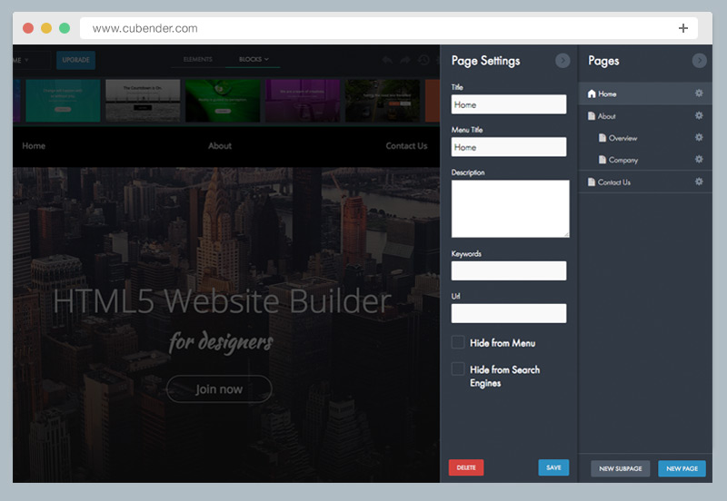Click the redo arrow icon
Image resolution: width=727 pixels, height=501 pixels.
click(405, 60)
